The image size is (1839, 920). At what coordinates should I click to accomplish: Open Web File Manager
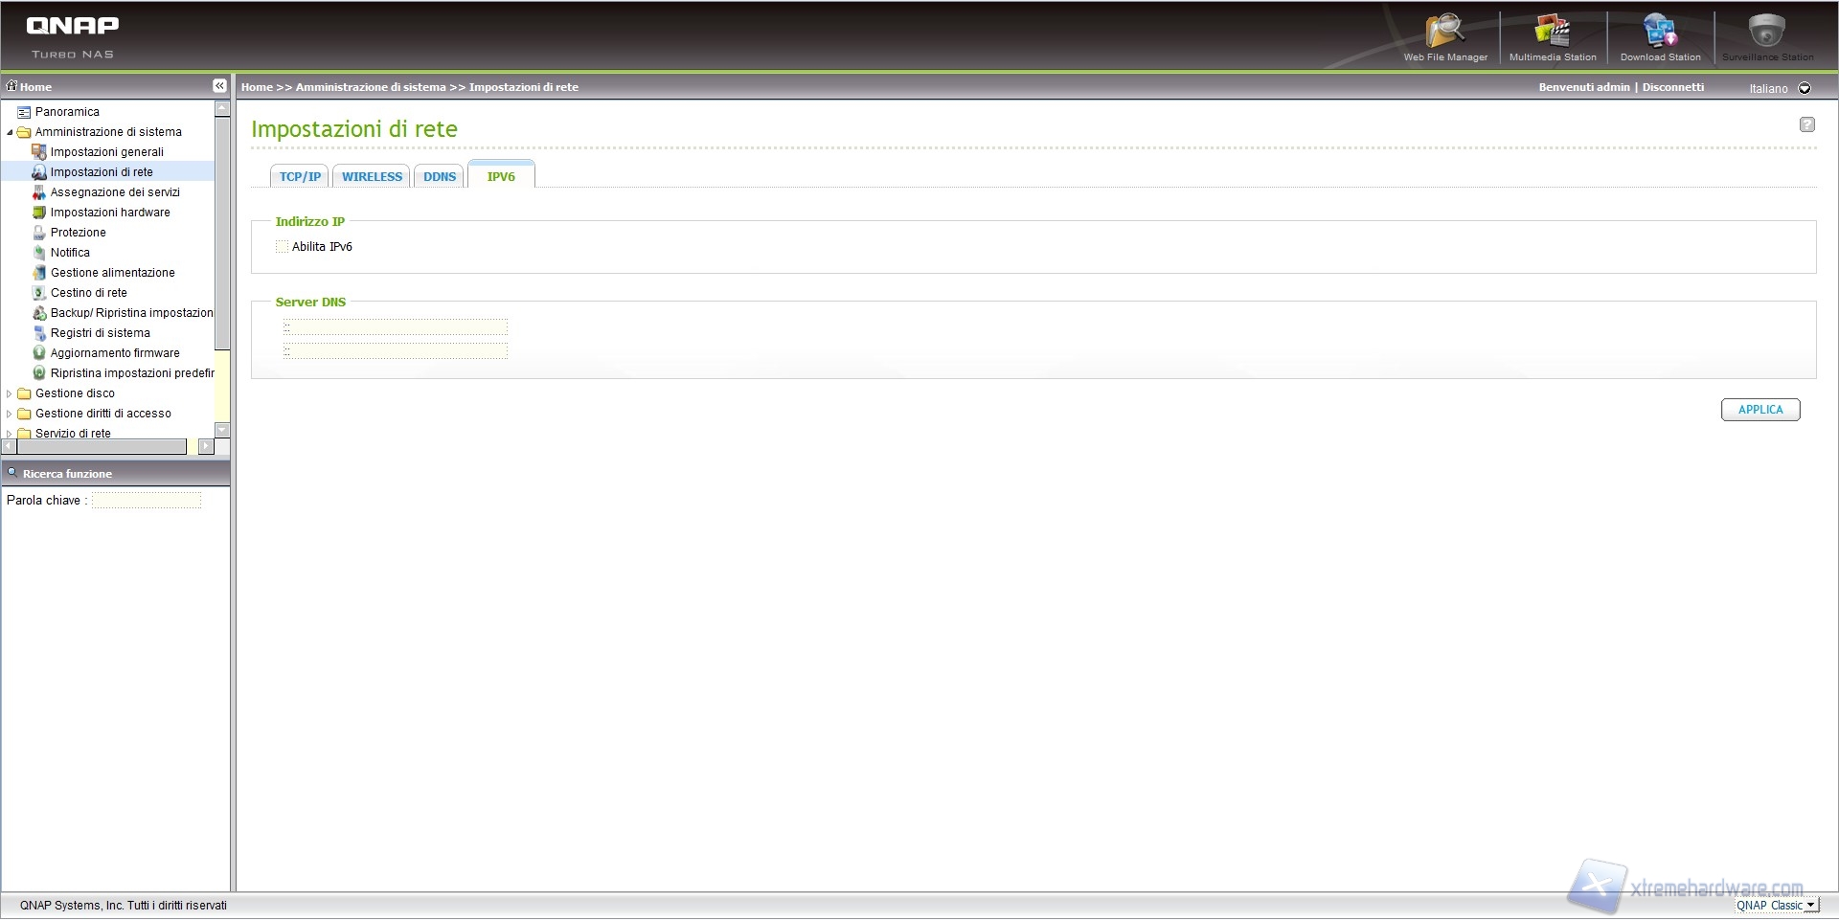pos(1444,36)
